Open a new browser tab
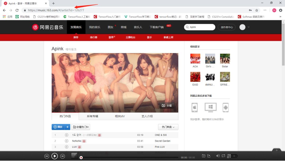Screen dimensions: 285x162 pyautogui.click(x=53, y=3)
